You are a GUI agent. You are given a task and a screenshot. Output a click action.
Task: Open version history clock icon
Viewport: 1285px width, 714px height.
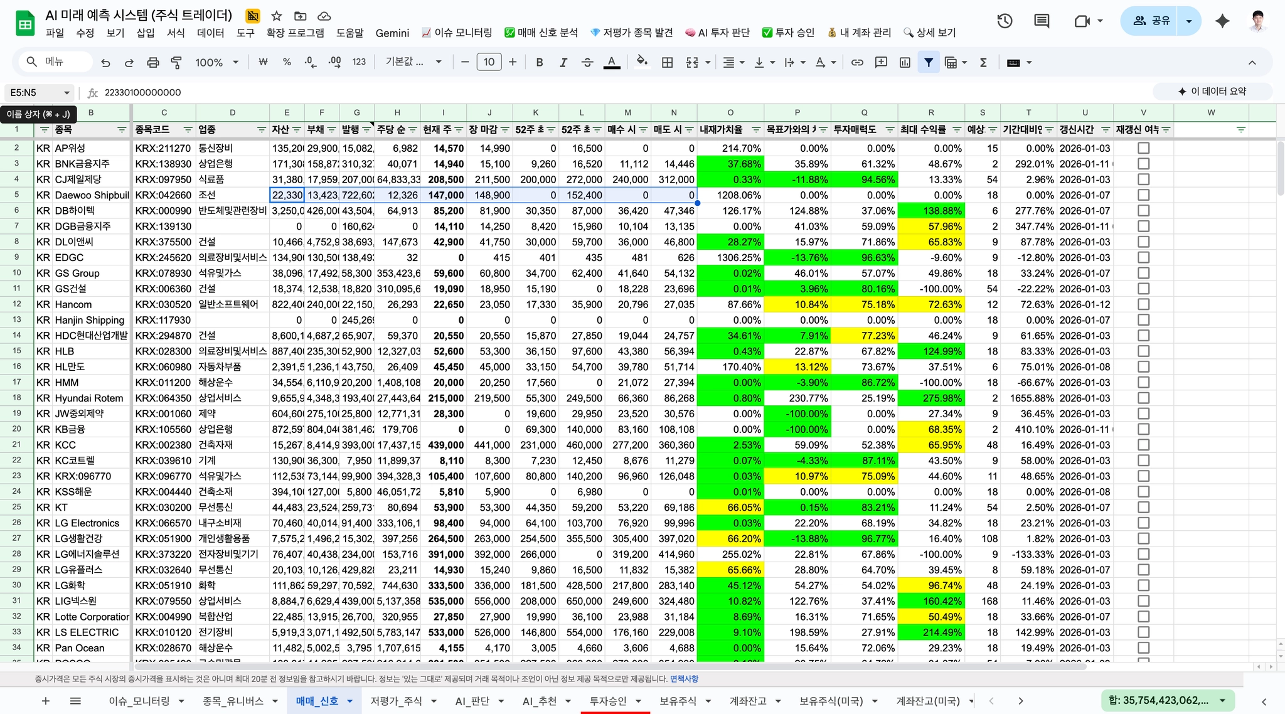point(1005,21)
